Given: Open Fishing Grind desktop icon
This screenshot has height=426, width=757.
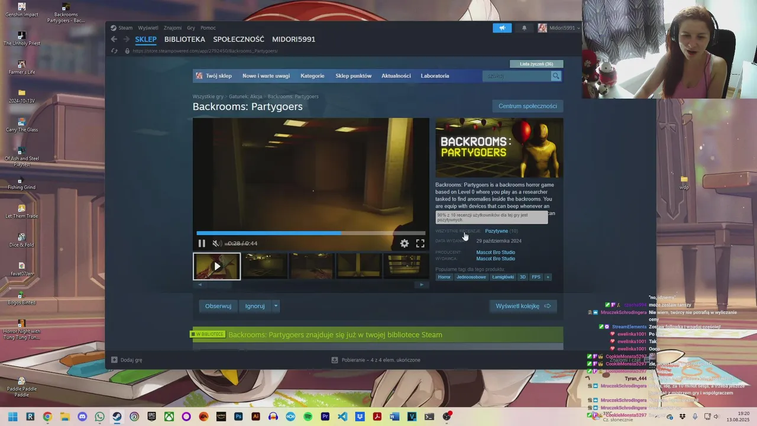Looking at the screenshot, I should point(22,183).
